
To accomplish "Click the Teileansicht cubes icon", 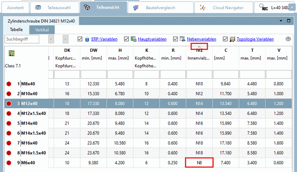I will tap(87, 7).
